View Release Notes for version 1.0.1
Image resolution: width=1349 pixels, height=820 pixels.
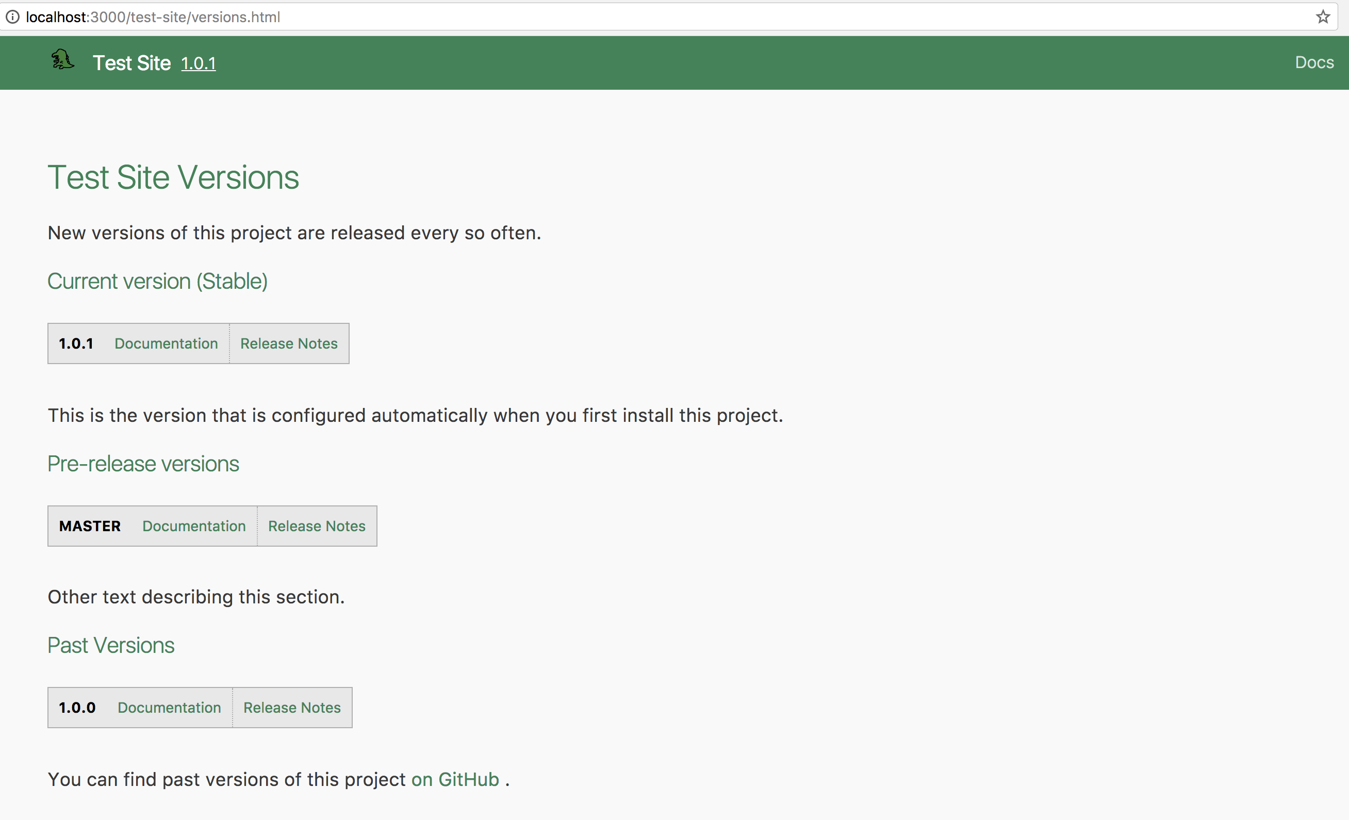(289, 343)
